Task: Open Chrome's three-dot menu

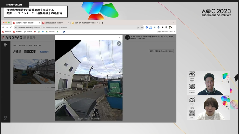Action: pos(174,27)
